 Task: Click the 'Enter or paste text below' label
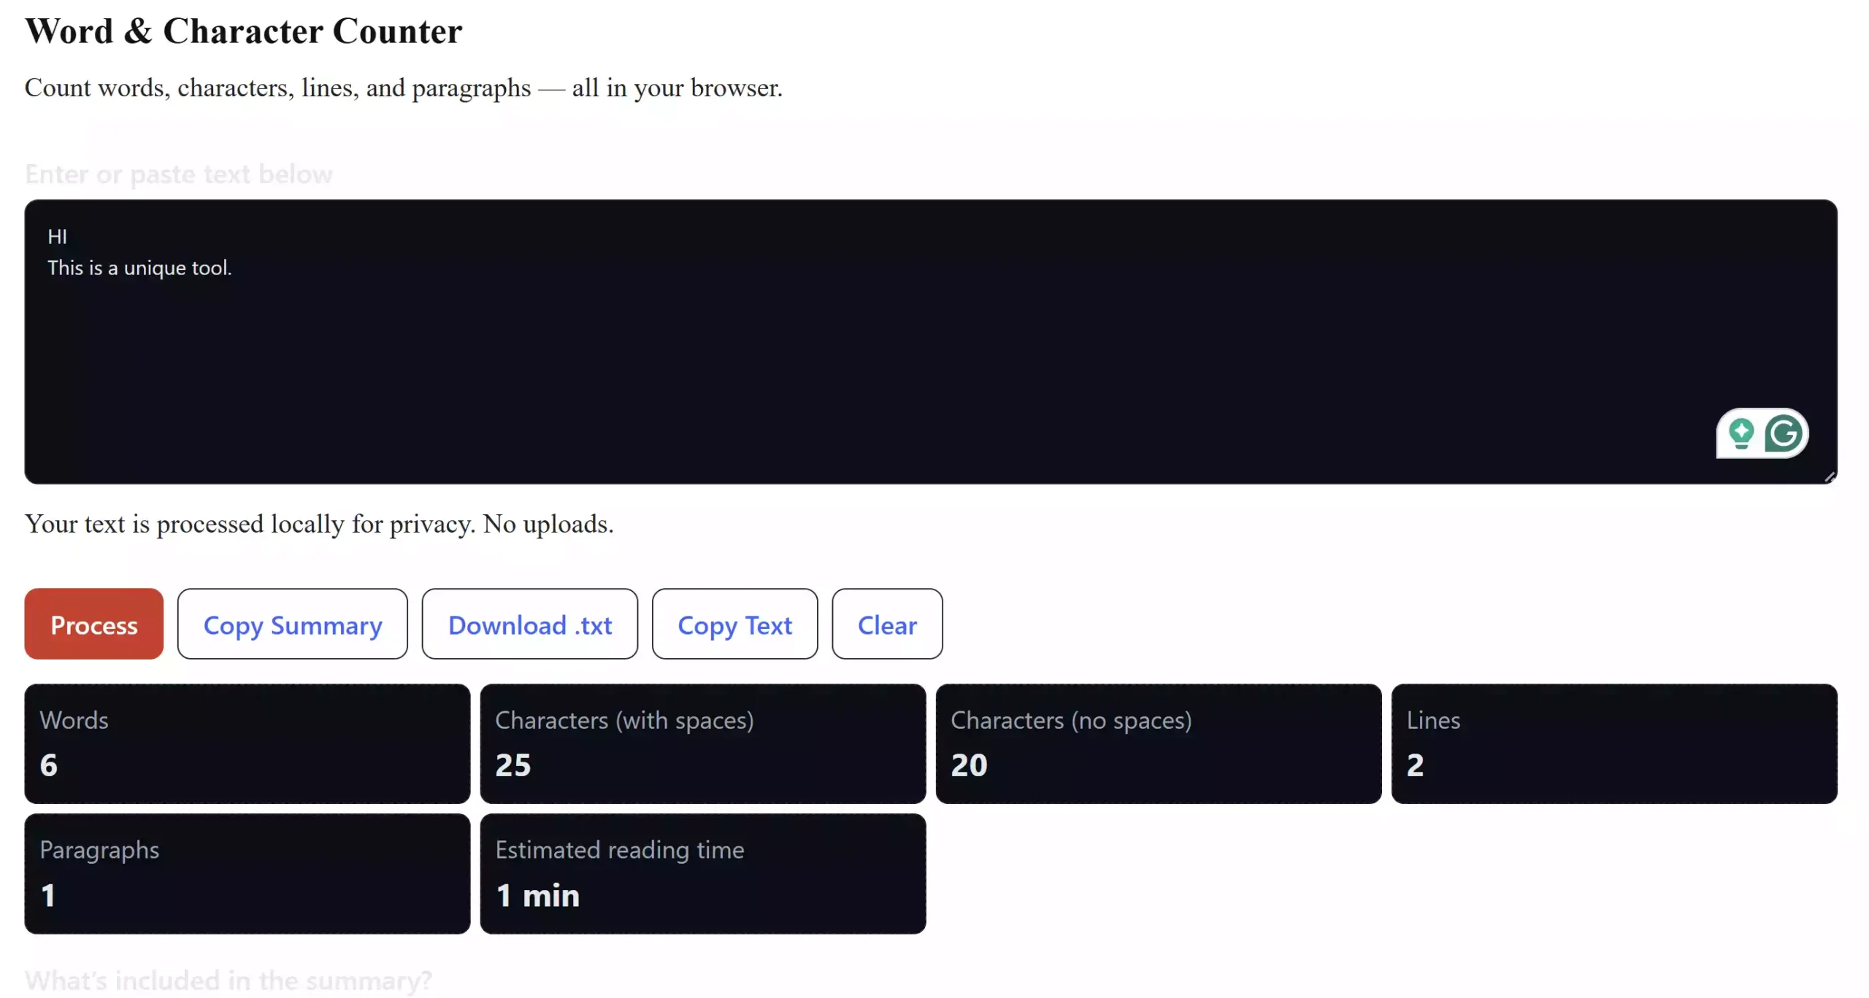click(178, 174)
